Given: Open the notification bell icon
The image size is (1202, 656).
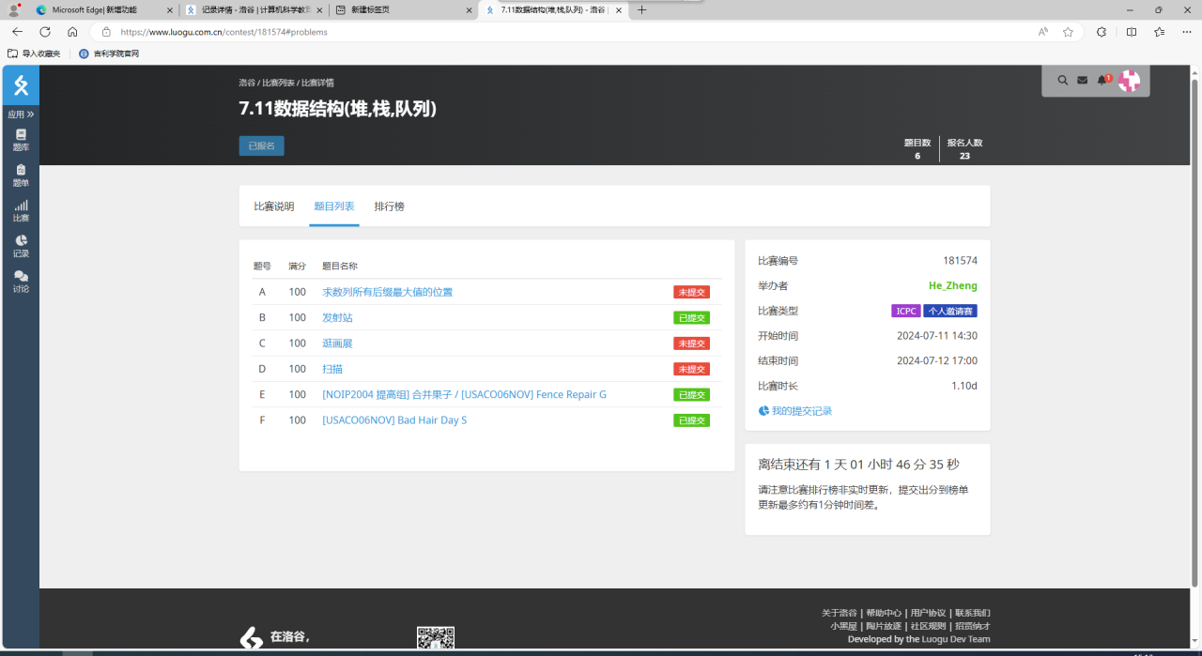Looking at the screenshot, I should [1102, 81].
